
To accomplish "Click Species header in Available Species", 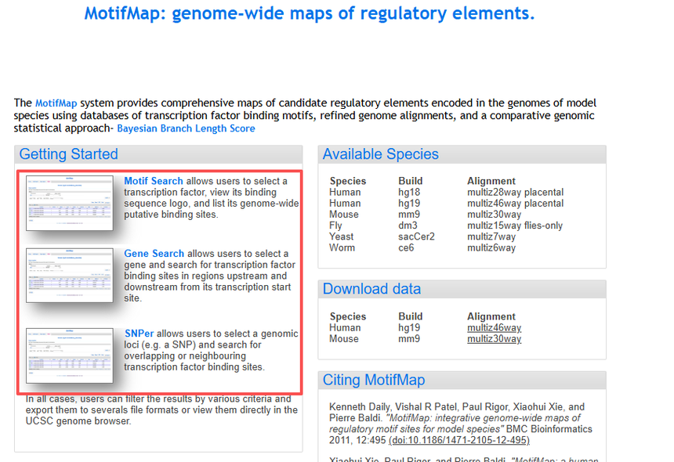I will click(x=348, y=181).
